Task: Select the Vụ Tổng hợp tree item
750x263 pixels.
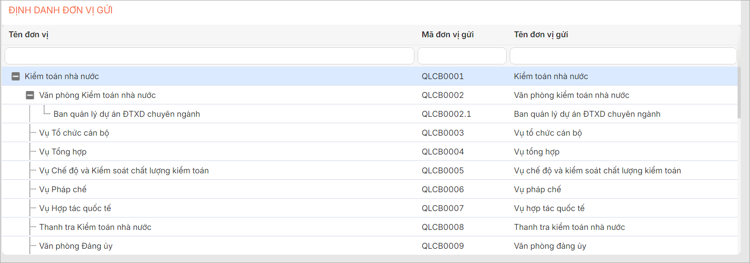Action: [x=63, y=152]
